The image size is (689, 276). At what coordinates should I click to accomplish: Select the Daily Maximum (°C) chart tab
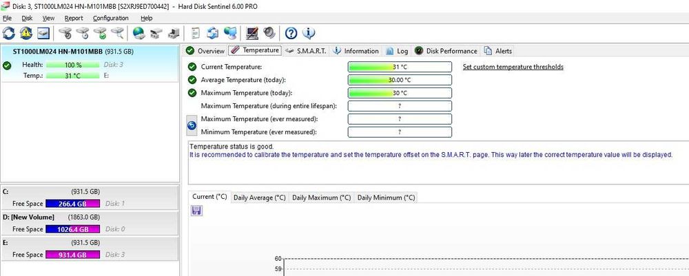tap(322, 198)
